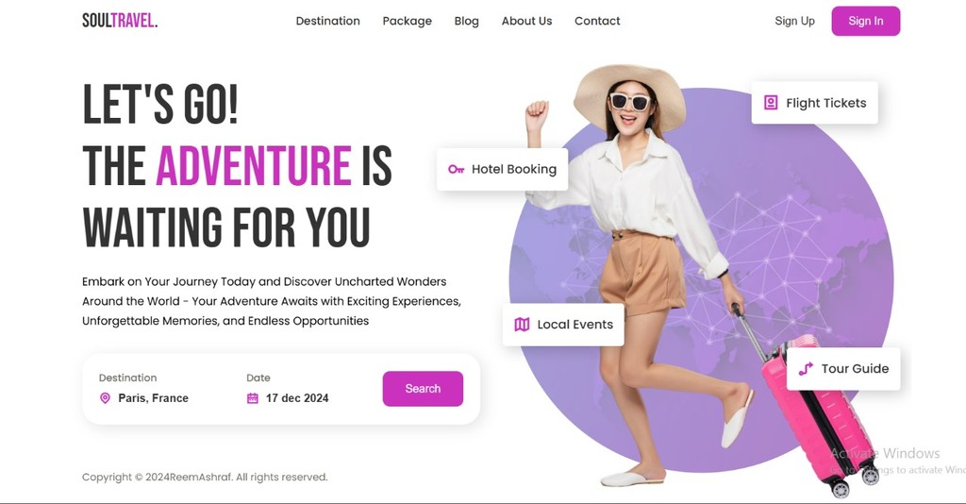Image resolution: width=966 pixels, height=504 pixels.
Task: Click the Sign Up link
Action: [x=794, y=21]
